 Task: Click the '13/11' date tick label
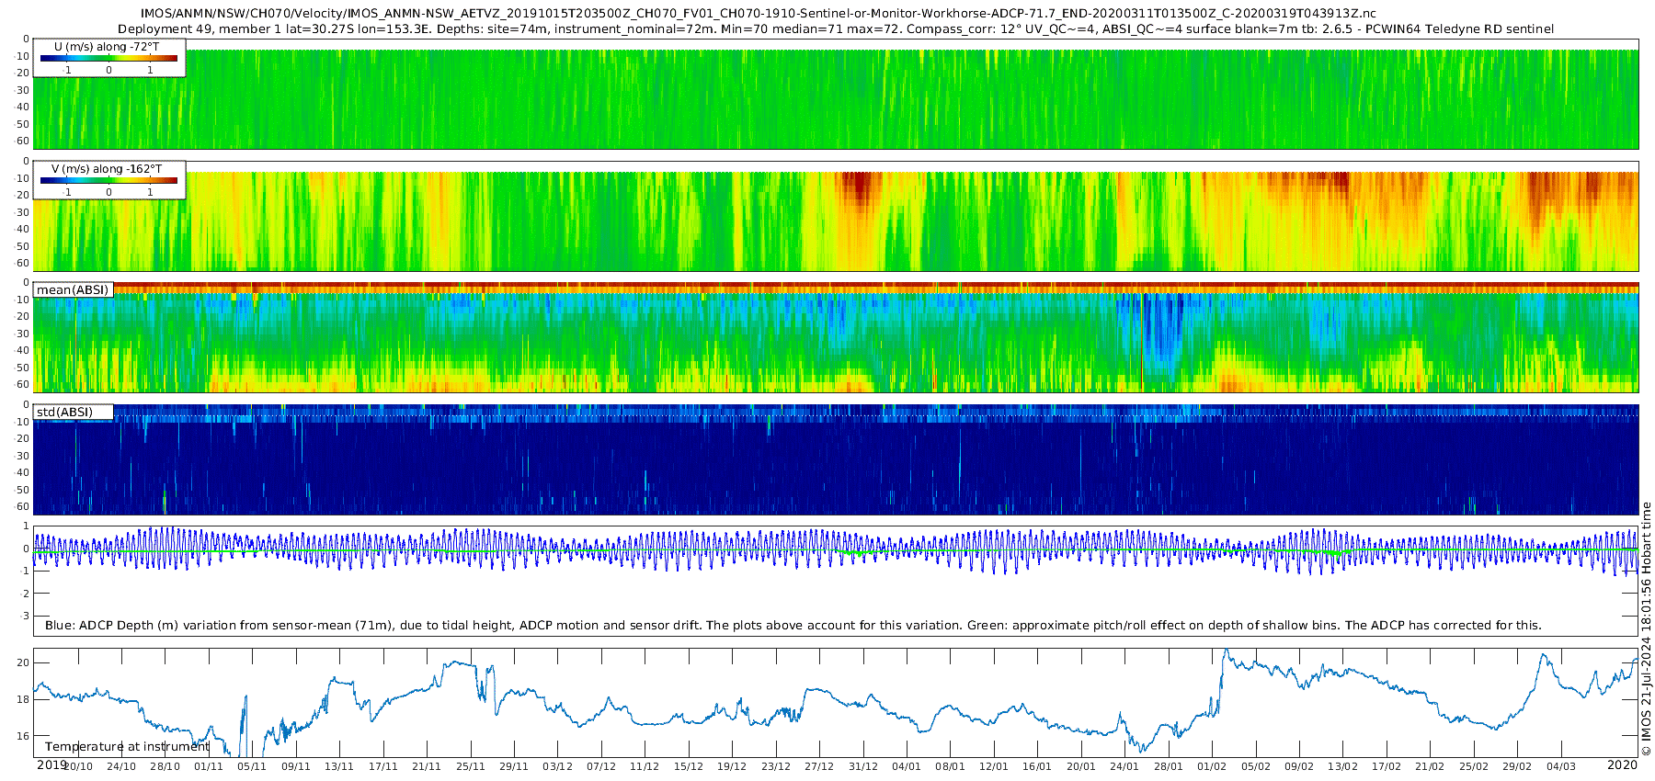pos(339,766)
